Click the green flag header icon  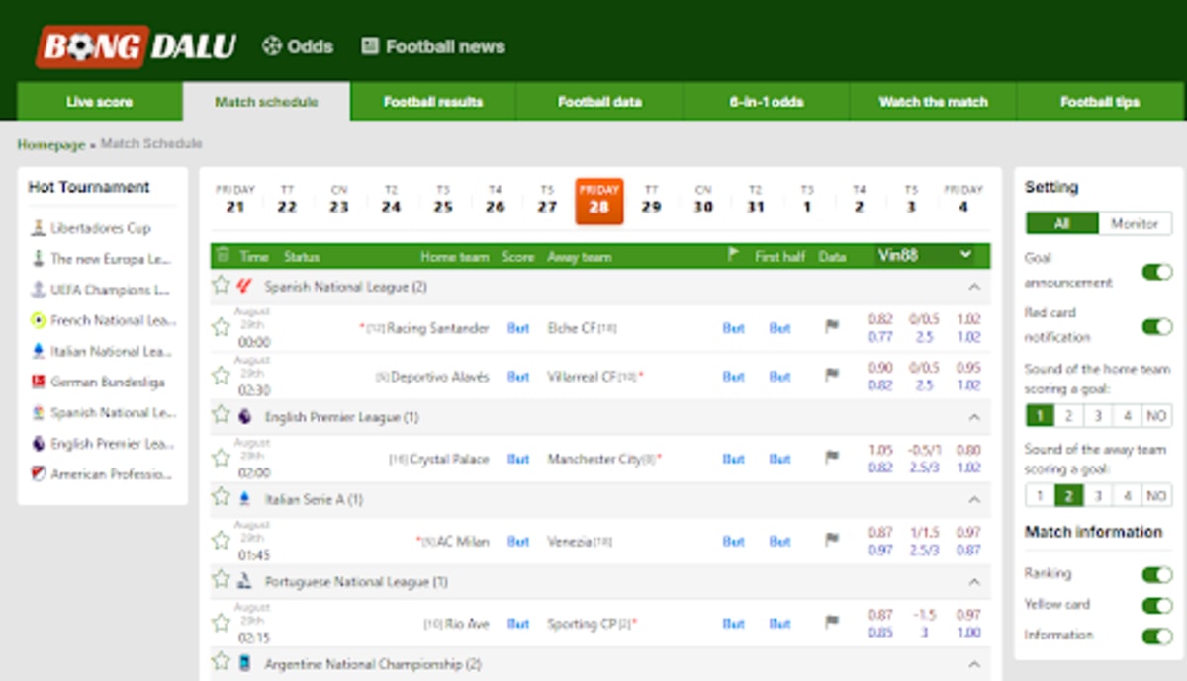[733, 255]
